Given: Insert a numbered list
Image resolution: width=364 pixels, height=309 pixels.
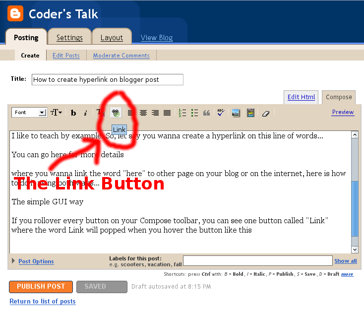Looking at the screenshot, I should 182,113.
